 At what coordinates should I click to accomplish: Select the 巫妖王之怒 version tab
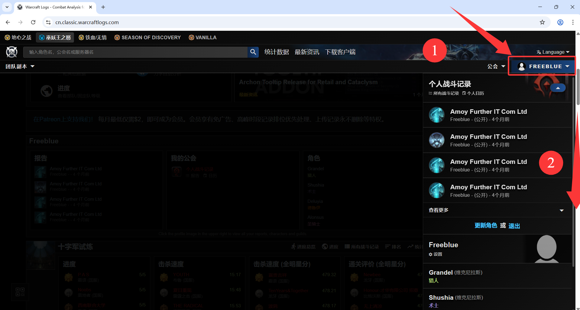tap(55, 37)
